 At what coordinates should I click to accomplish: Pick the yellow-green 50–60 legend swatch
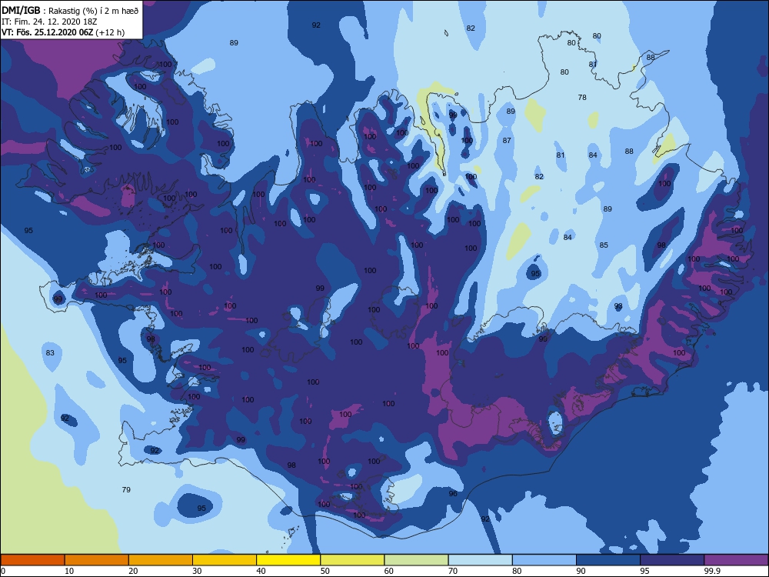[x=352, y=560]
